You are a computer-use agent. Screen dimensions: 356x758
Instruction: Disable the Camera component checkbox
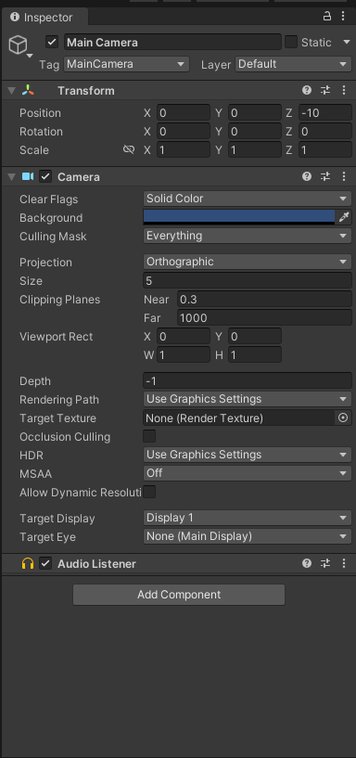click(45, 176)
